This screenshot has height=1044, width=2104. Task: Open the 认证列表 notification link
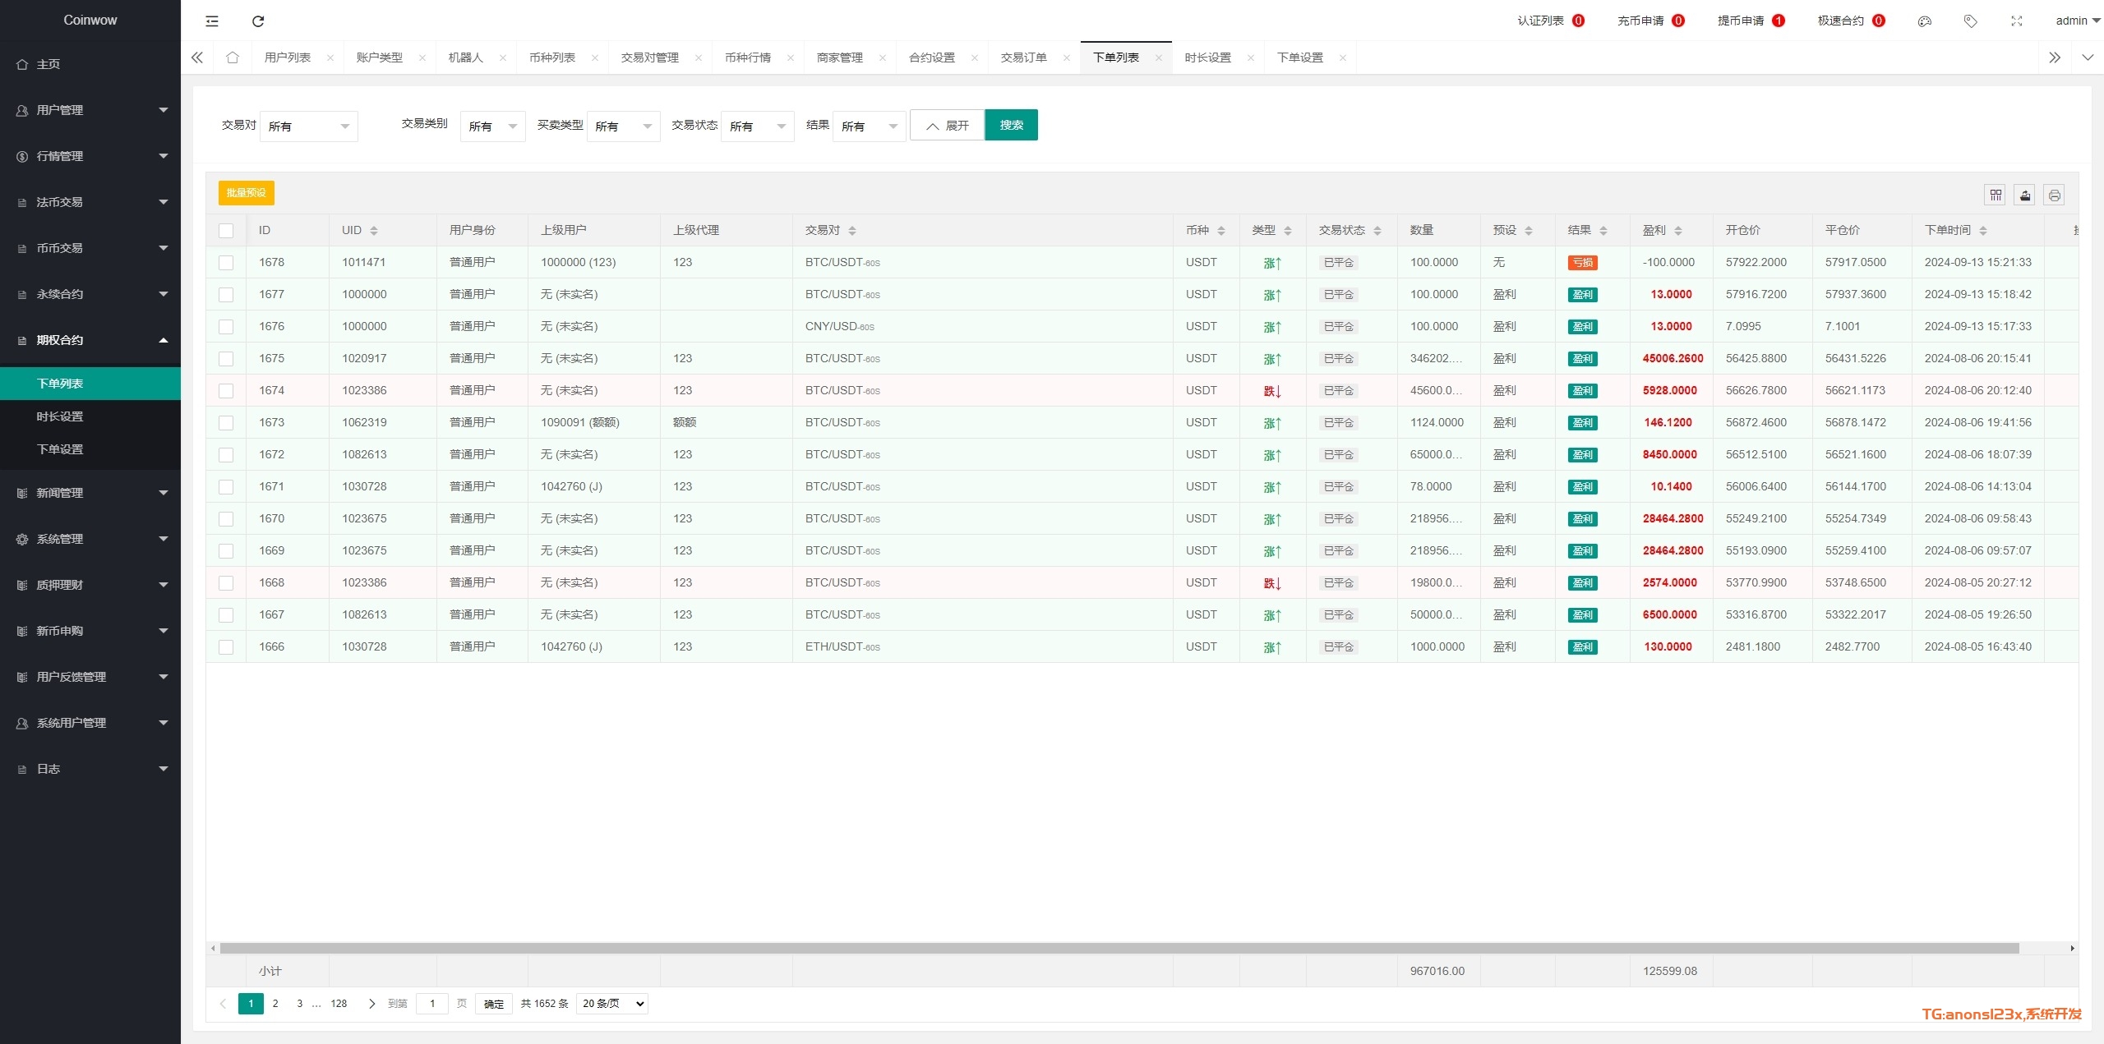pyautogui.click(x=1551, y=21)
